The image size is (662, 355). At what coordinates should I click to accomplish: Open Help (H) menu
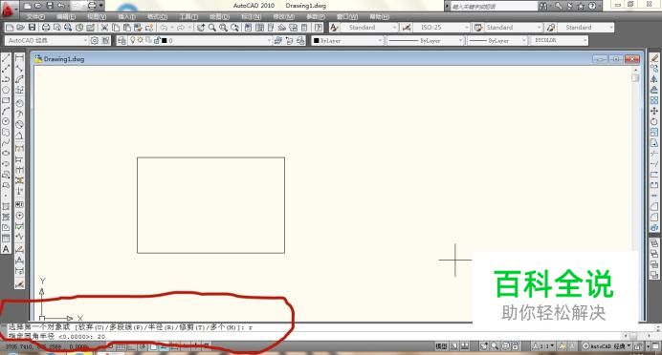click(x=379, y=17)
